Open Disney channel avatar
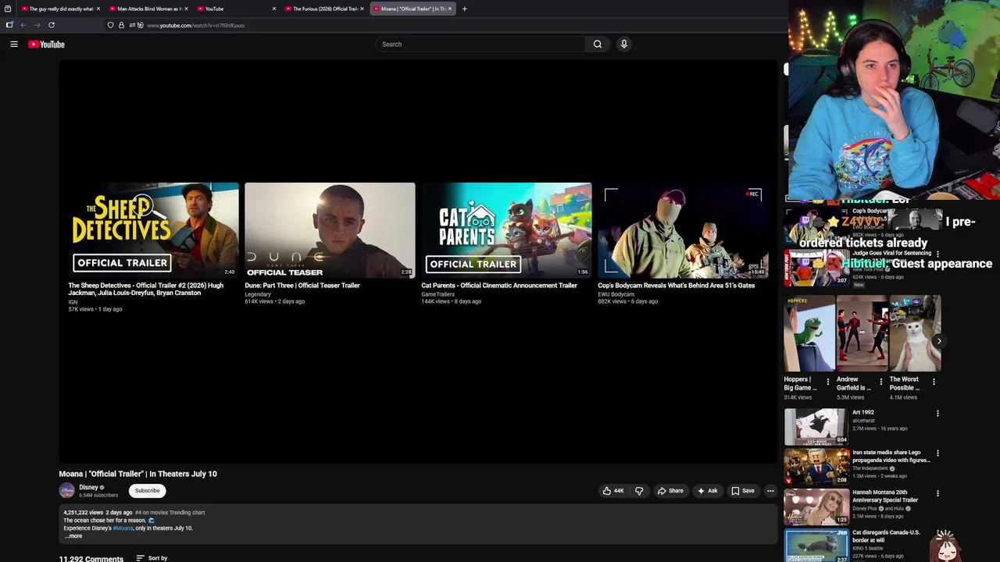Viewport: 1000px width, 562px height. [x=67, y=491]
